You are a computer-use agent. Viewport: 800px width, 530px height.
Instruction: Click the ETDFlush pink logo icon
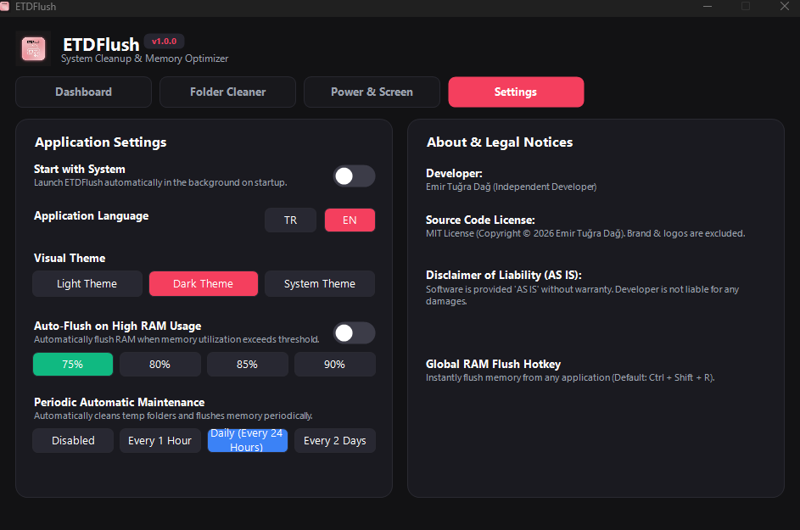[x=33, y=49]
